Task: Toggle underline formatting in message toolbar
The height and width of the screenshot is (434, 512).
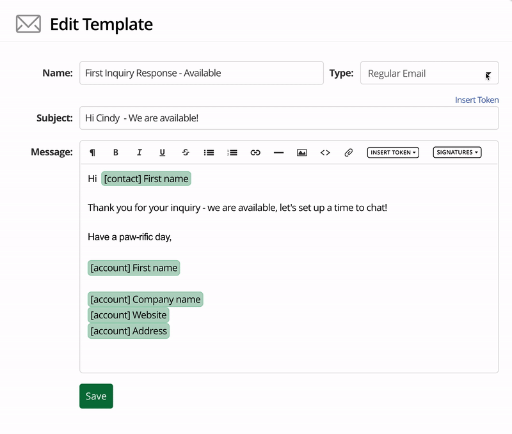Action: click(163, 153)
